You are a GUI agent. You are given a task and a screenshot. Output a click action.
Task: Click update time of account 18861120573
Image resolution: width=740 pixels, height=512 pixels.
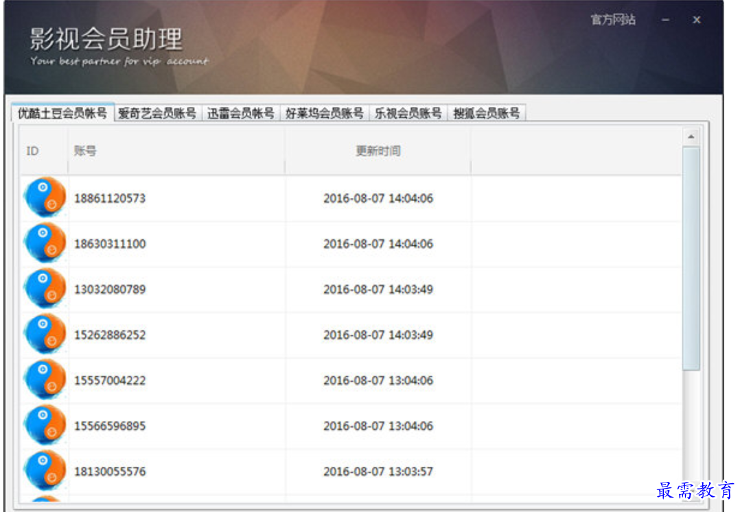pyautogui.click(x=378, y=198)
